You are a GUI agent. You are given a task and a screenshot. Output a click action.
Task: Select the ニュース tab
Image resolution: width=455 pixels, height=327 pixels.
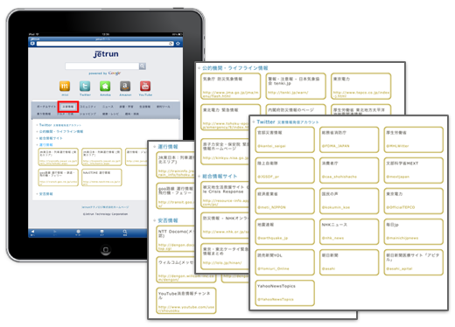tap(108, 107)
